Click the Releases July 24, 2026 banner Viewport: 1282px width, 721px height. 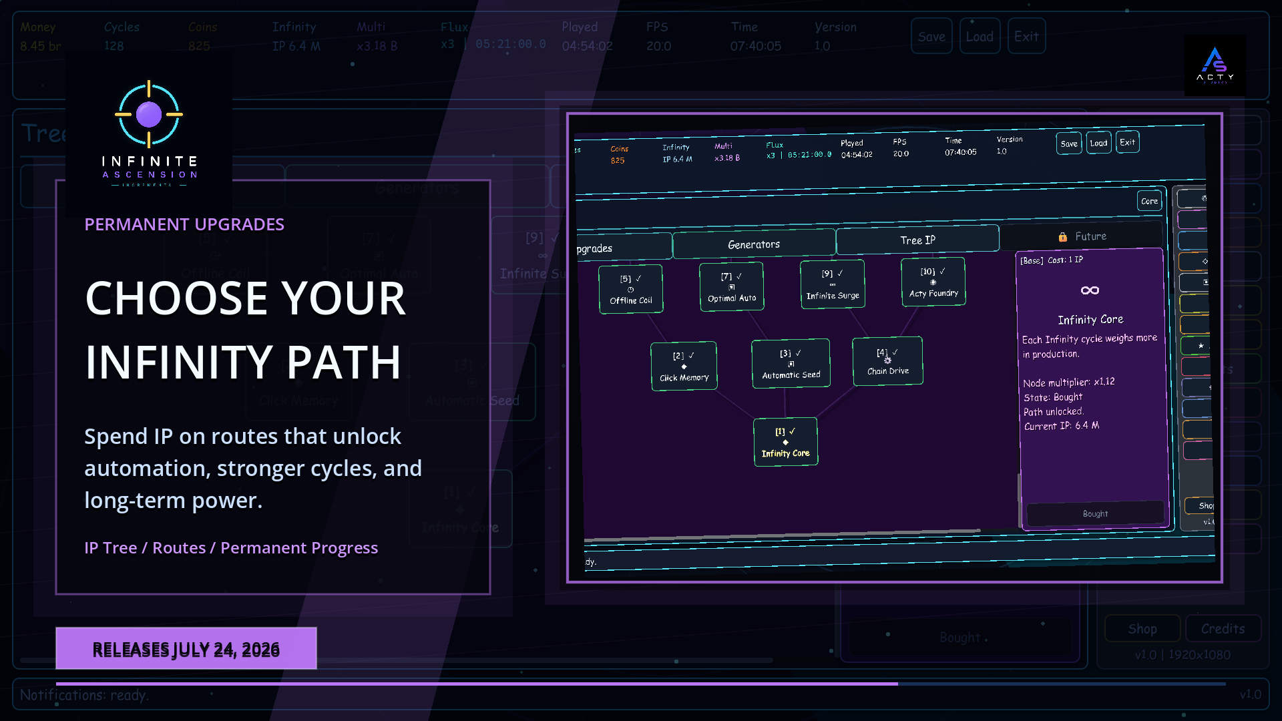click(x=186, y=648)
